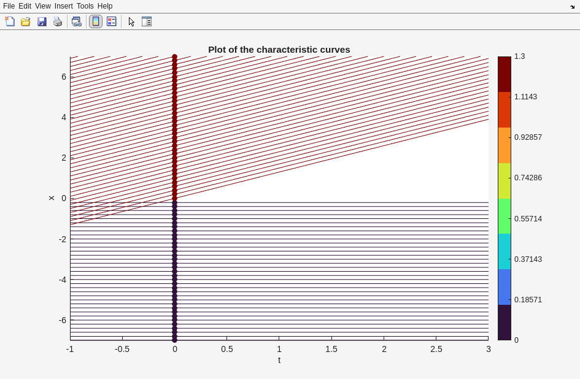Enable the Edit Plot arrow tool
The image size is (580, 379).
coord(131,21)
